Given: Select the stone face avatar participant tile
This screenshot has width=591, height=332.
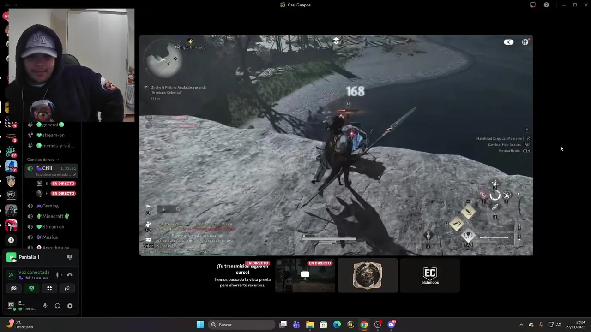Looking at the screenshot, I should pyautogui.click(x=368, y=275).
